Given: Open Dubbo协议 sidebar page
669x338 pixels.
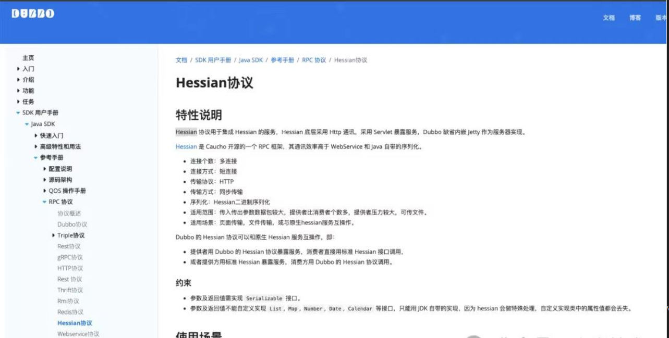Looking at the screenshot, I should click(72, 224).
